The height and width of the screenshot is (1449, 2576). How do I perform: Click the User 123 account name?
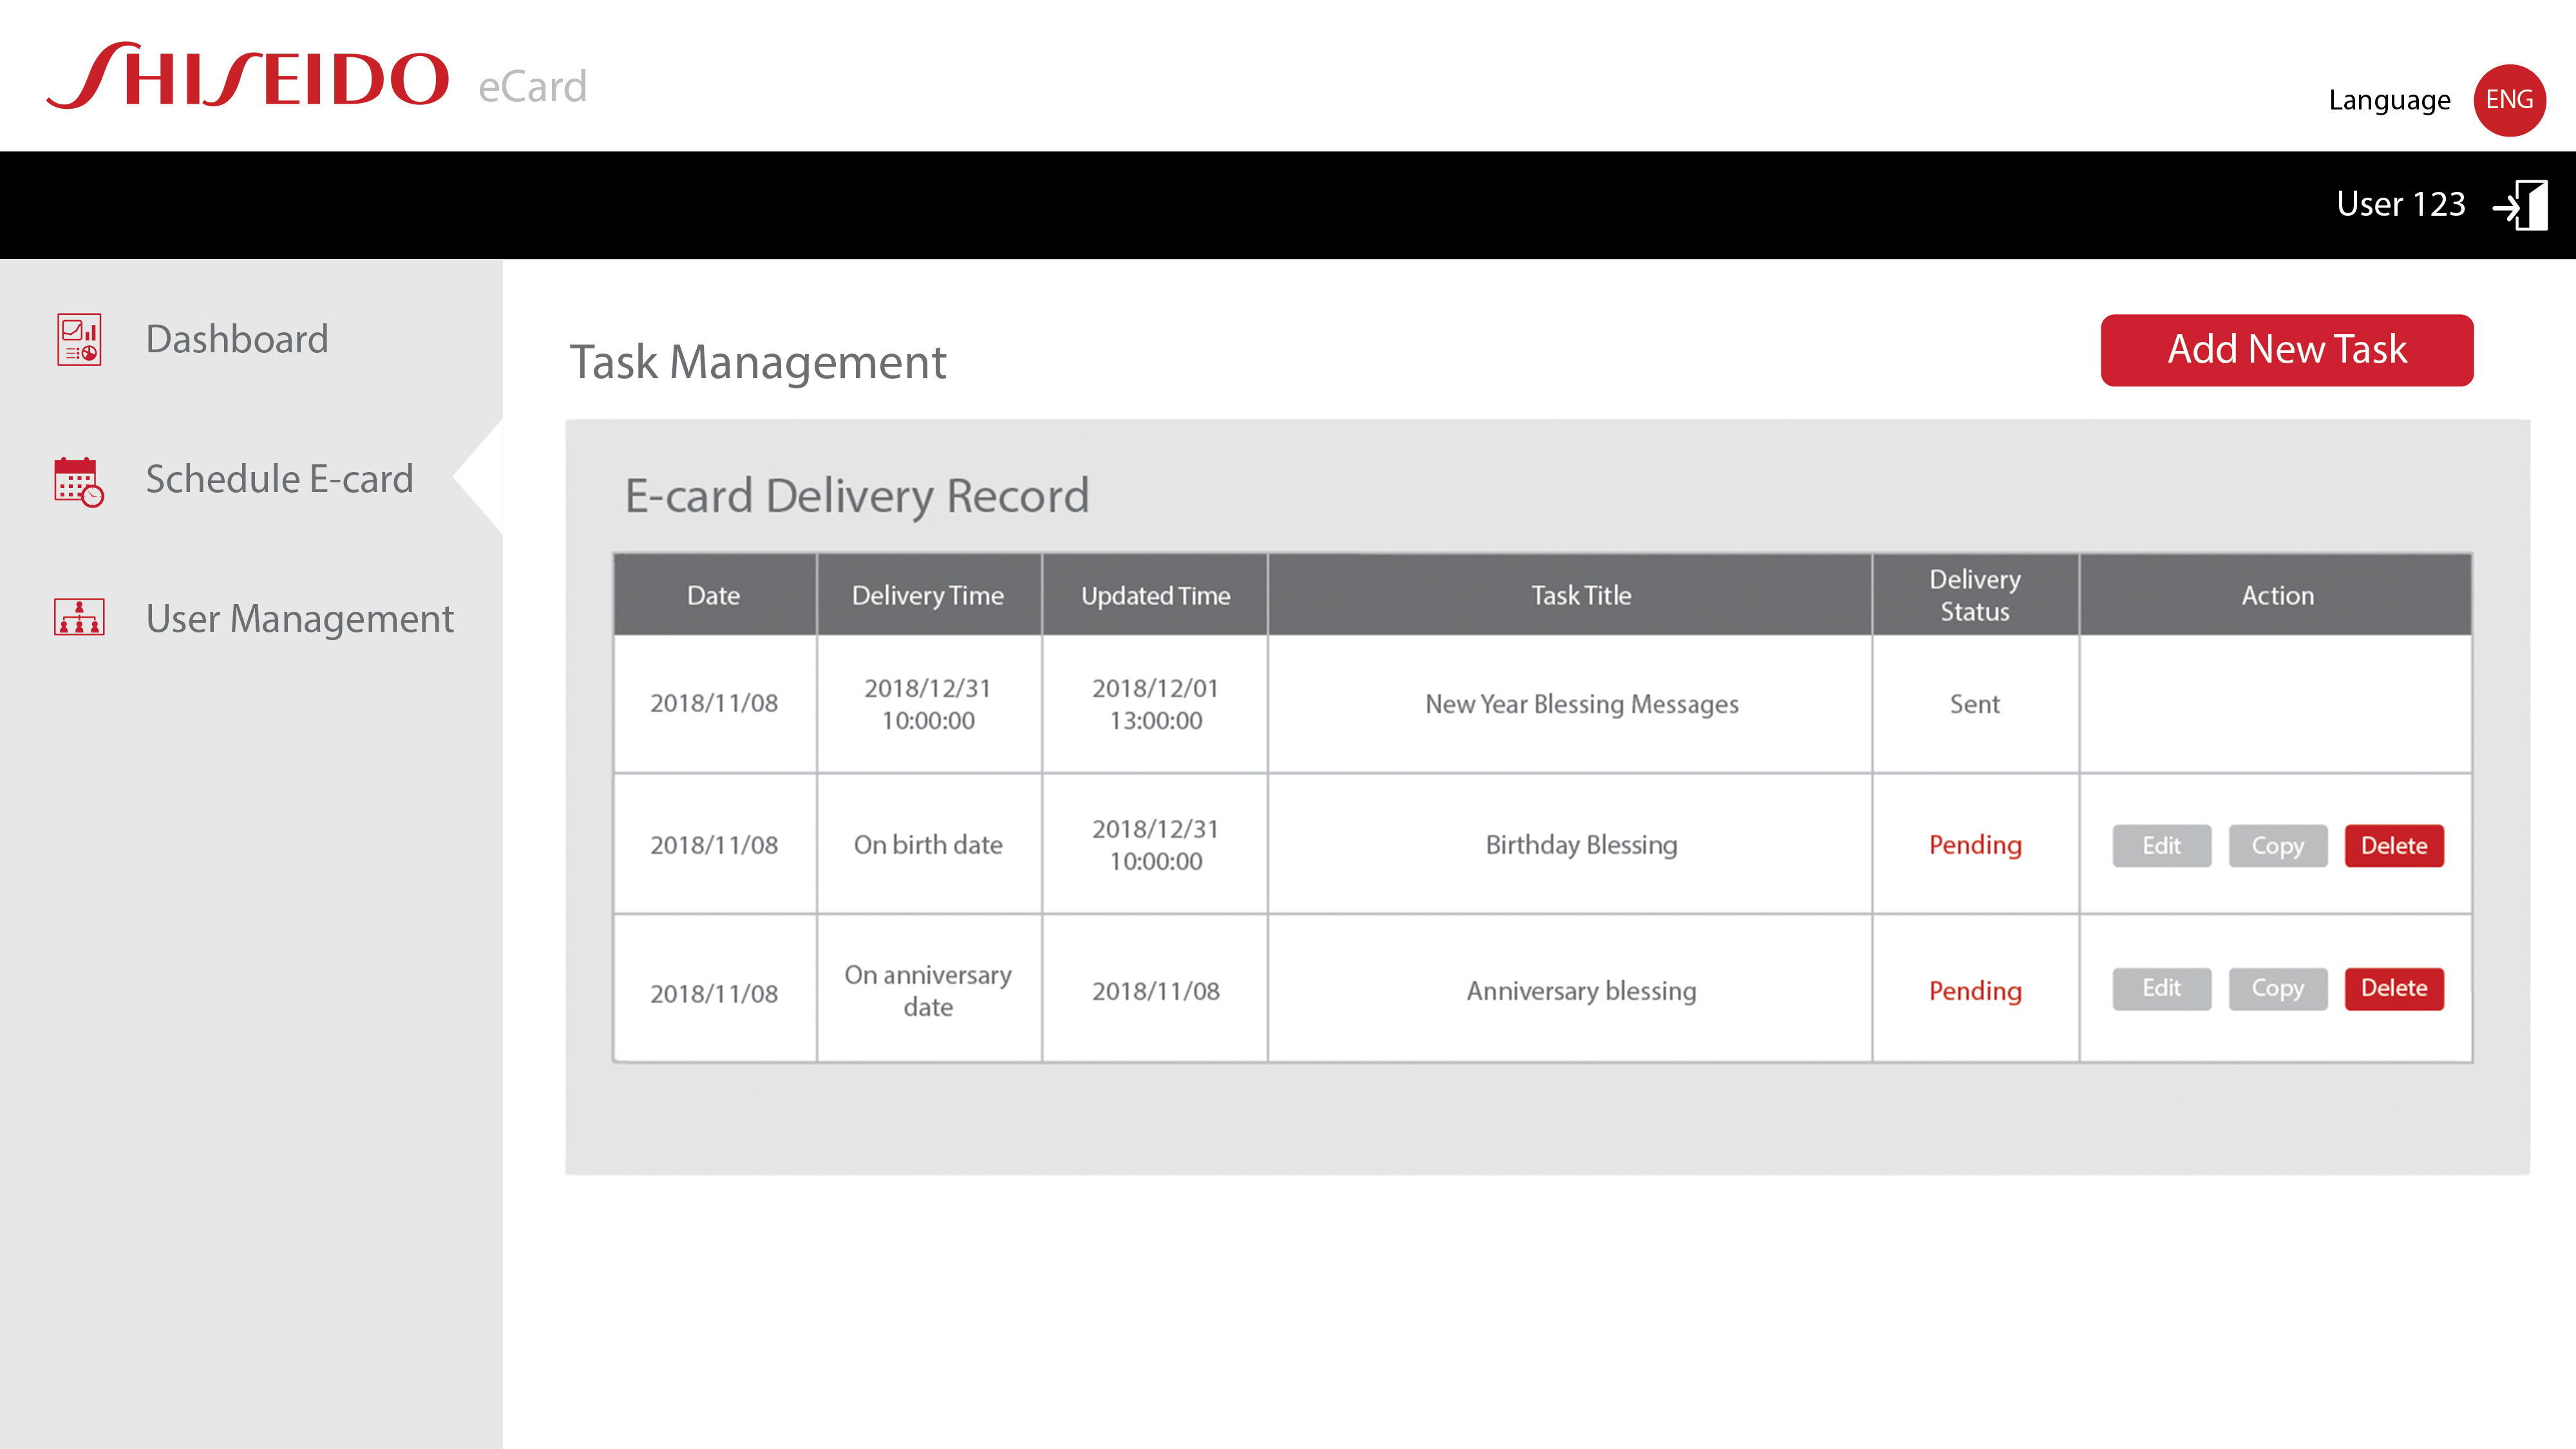point(2401,204)
